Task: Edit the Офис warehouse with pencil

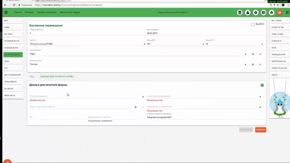Action: tap(260, 54)
